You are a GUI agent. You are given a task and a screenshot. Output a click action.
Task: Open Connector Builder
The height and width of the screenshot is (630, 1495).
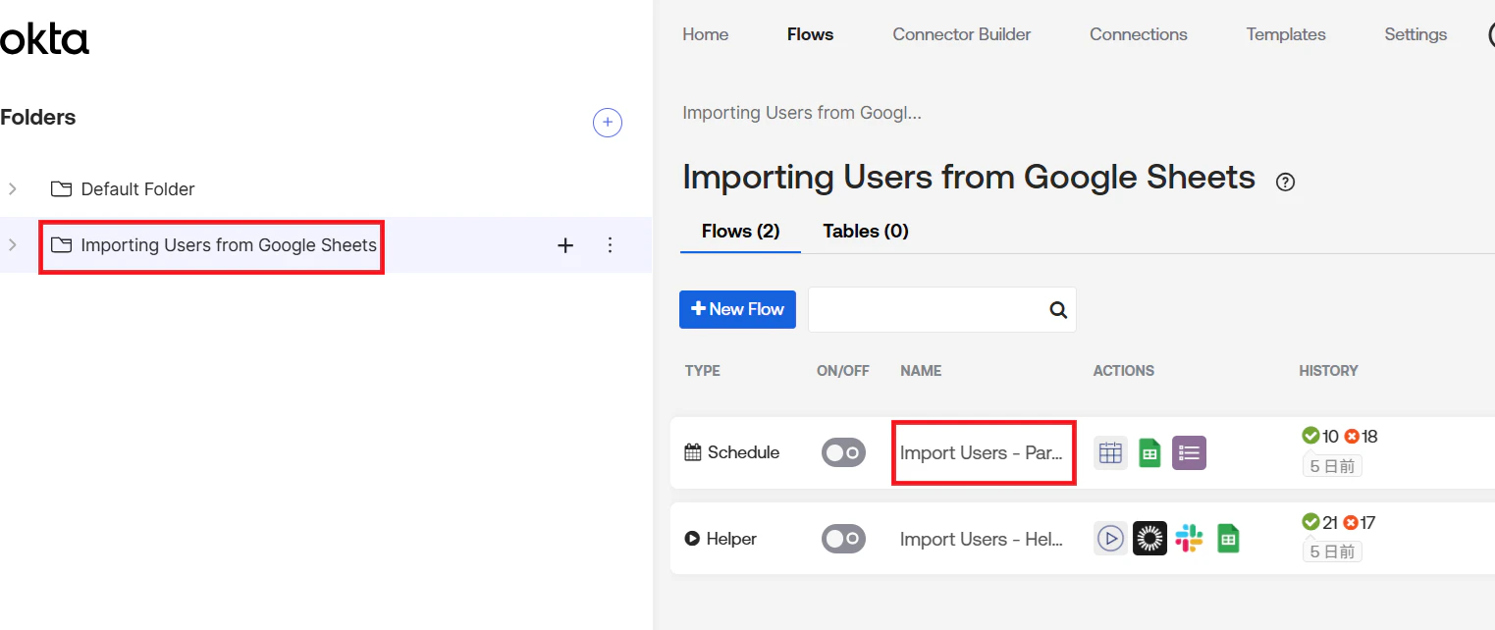961,34
